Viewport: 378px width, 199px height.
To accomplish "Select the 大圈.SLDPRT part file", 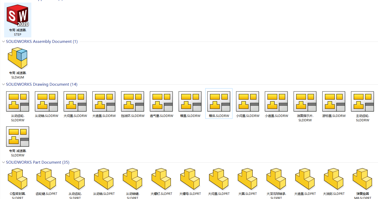I will (x=248, y=182).
